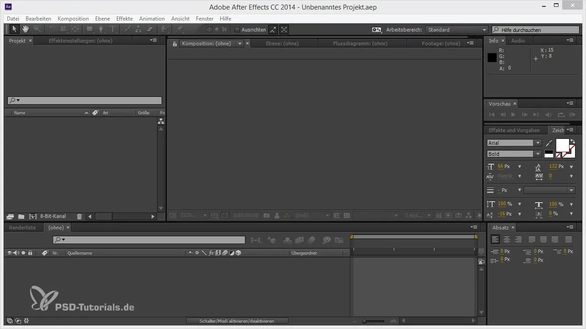Open the Effekte menu

click(125, 19)
